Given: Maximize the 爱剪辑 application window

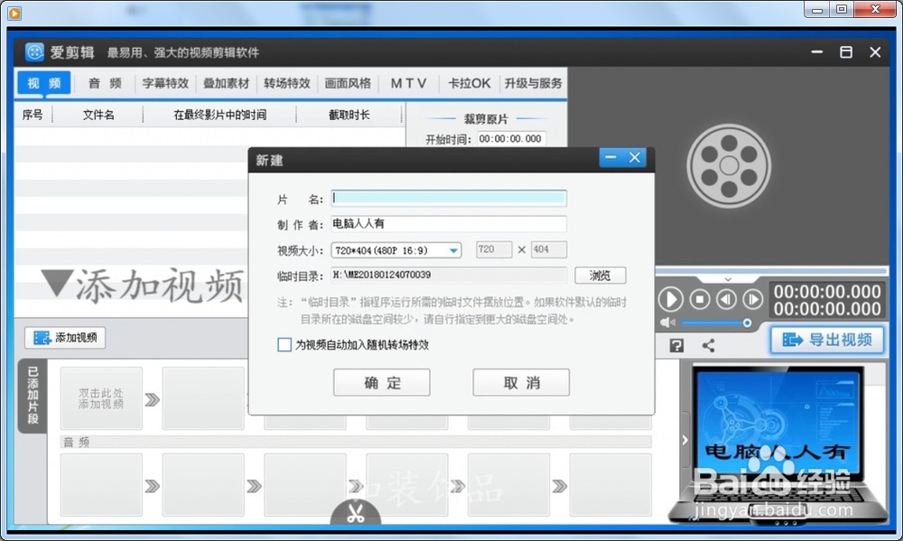Looking at the screenshot, I should coord(846,52).
